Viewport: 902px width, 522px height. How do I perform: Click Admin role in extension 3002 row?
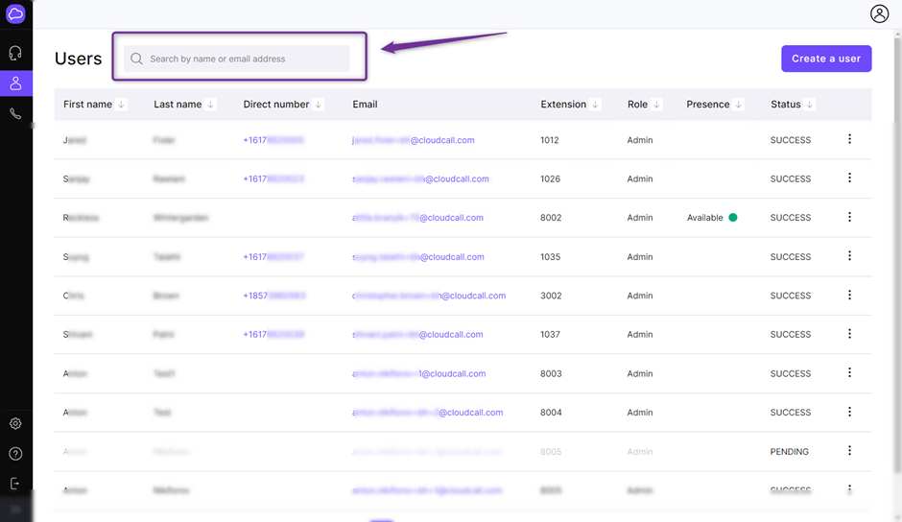640,296
